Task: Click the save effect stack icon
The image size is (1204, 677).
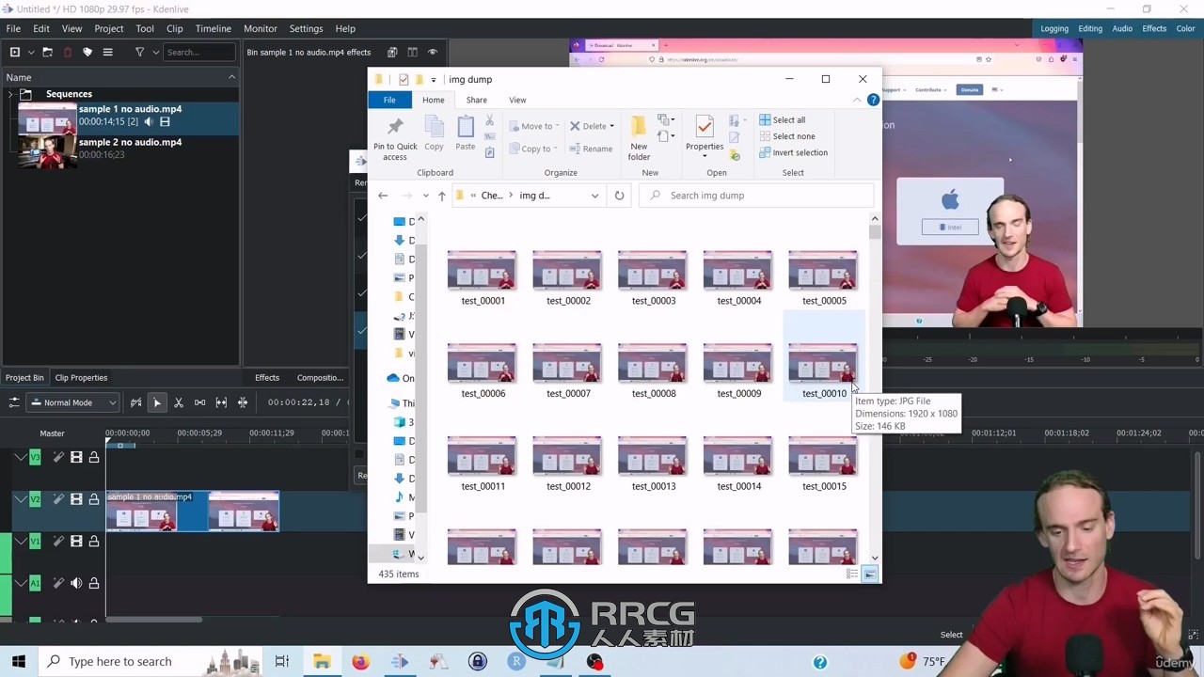Action: (392, 52)
